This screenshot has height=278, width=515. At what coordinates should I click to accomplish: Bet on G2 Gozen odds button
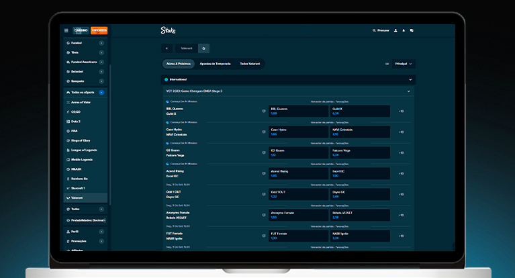298,152
